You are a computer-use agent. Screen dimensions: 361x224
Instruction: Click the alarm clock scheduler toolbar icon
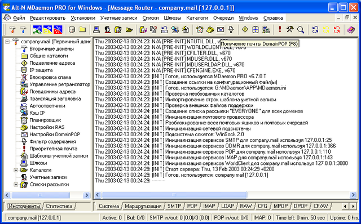(199, 30)
